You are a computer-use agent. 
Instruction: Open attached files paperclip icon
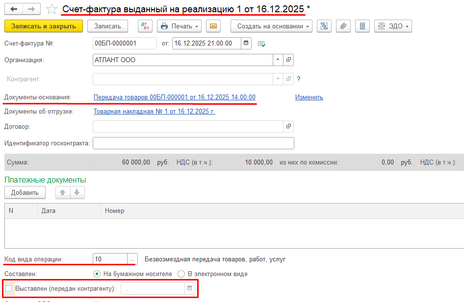(343, 26)
